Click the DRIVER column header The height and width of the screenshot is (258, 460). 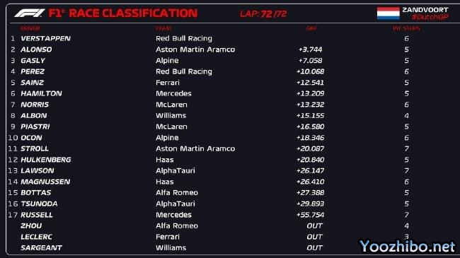[x=30, y=28]
